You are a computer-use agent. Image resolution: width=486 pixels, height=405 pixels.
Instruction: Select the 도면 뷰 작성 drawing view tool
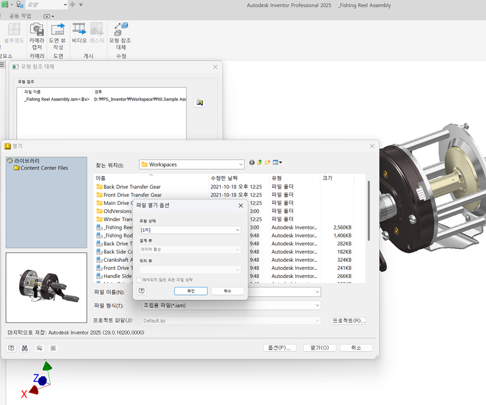(x=58, y=36)
